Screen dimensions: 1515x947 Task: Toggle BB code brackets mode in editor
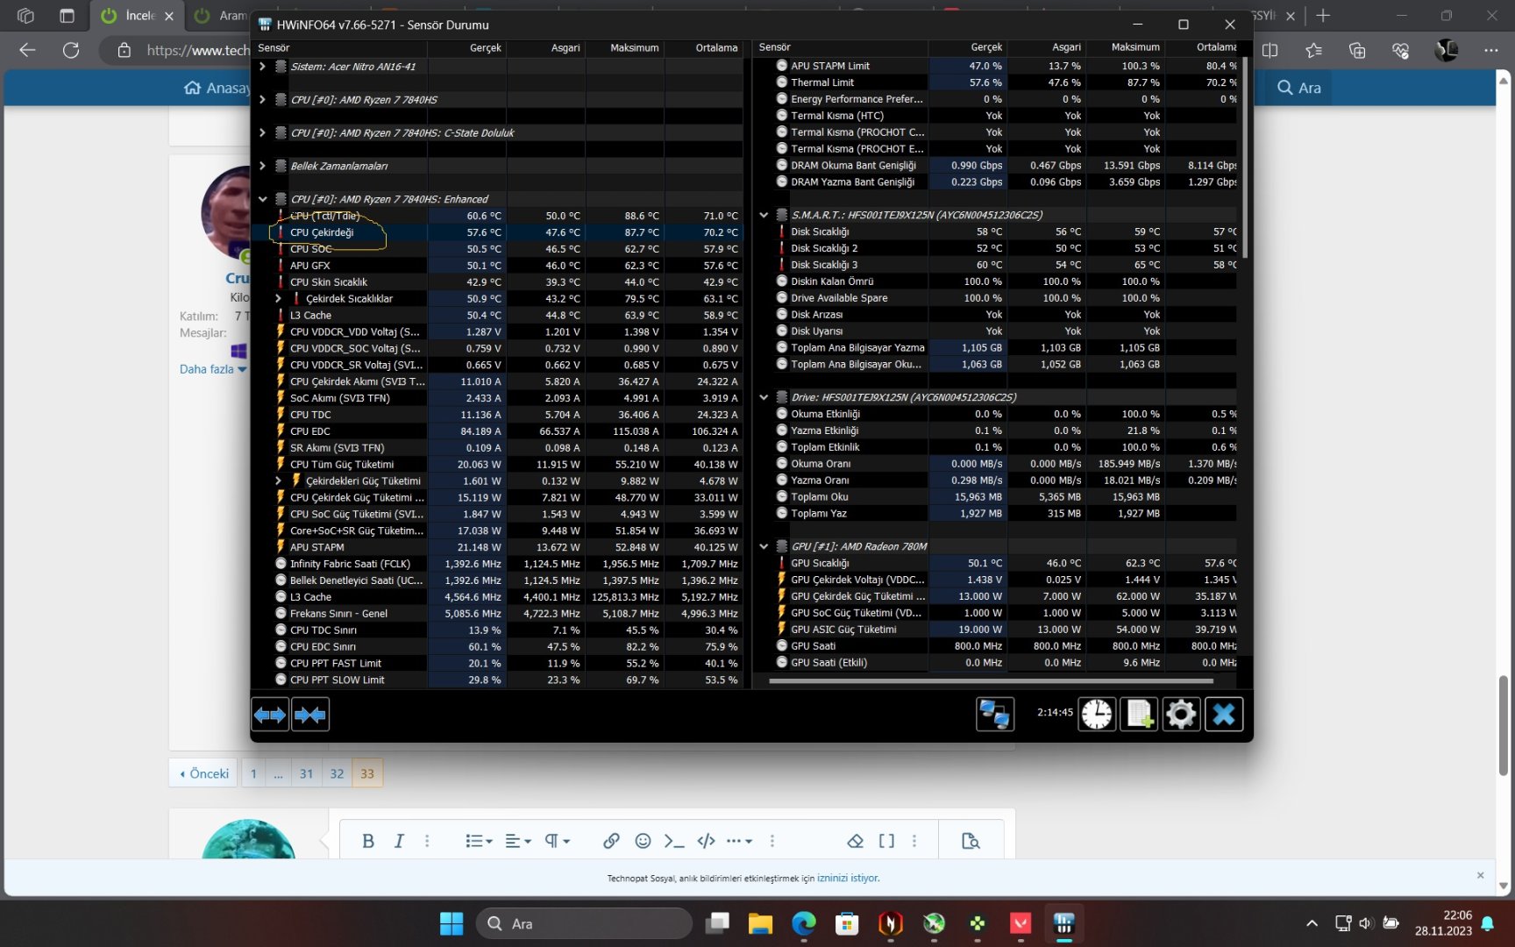[x=886, y=841]
